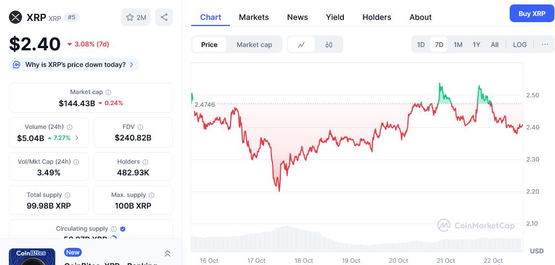Toggle chart to Market cap view
Image resolution: width=555 pixels, height=265 pixels.
pyautogui.click(x=254, y=44)
